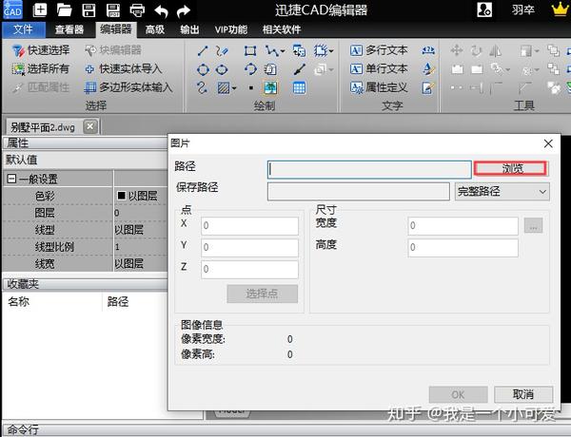Collapse the 一般设置 properties section
The image size is (571, 437).
pos(11,179)
